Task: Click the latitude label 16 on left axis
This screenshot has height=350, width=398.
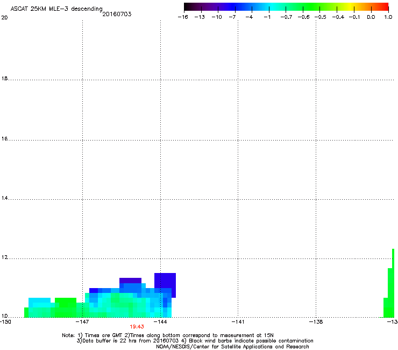Action: [4, 138]
